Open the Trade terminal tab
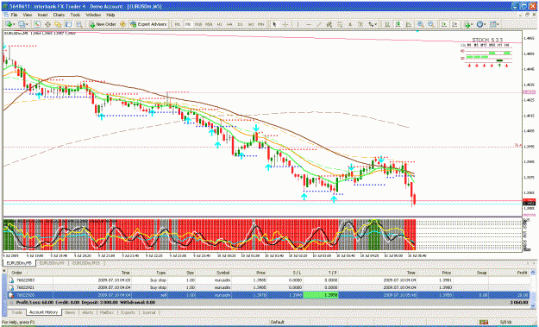Screen dimensions: 539x327 [x=17, y=312]
